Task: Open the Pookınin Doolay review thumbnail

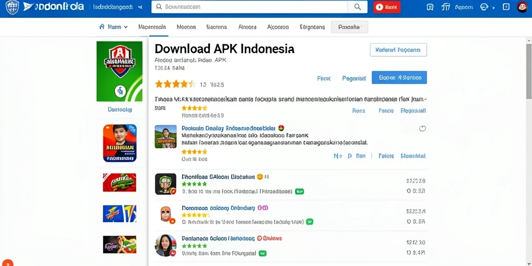Action: pos(166,137)
